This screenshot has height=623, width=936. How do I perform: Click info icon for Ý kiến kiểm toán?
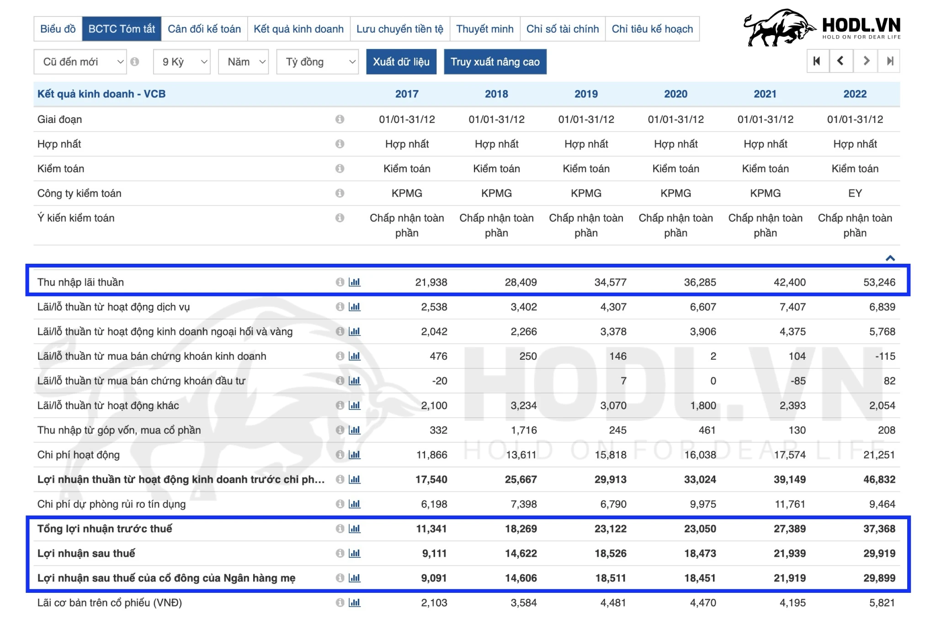(340, 218)
